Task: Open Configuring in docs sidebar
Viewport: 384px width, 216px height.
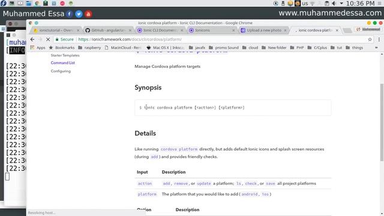Action: pos(61,71)
